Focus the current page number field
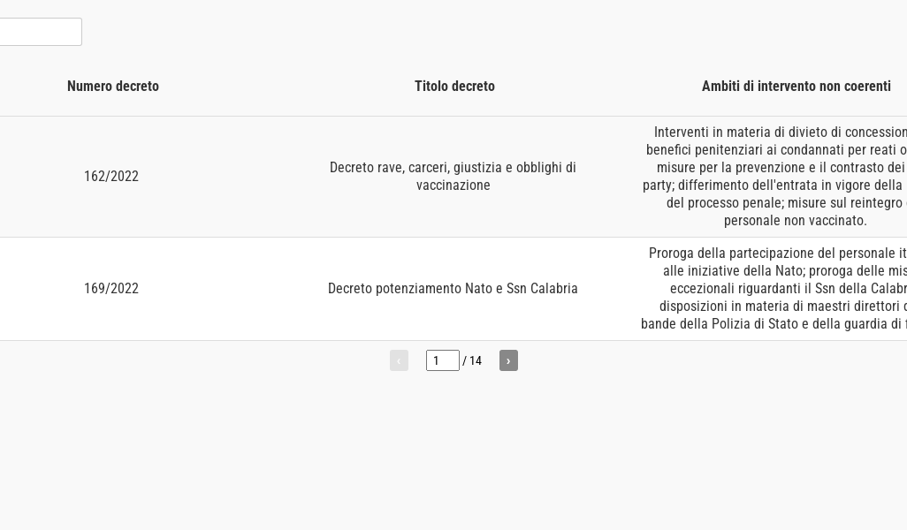The width and height of the screenshot is (907, 530). (442, 360)
